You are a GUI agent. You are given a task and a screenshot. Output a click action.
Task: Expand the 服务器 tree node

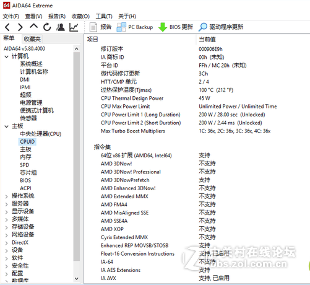coord(7,204)
